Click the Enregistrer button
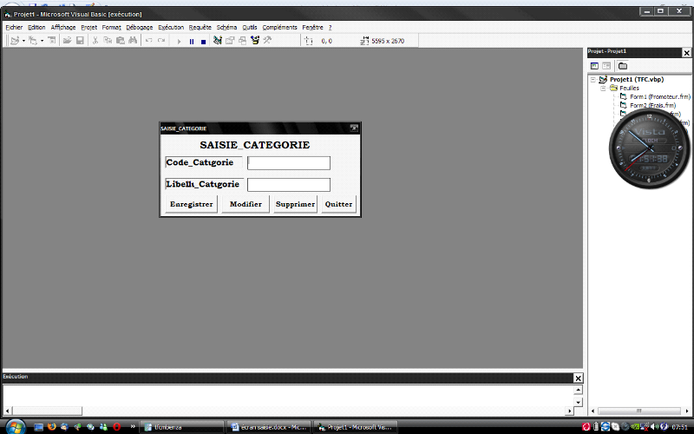694x434 pixels. [191, 204]
